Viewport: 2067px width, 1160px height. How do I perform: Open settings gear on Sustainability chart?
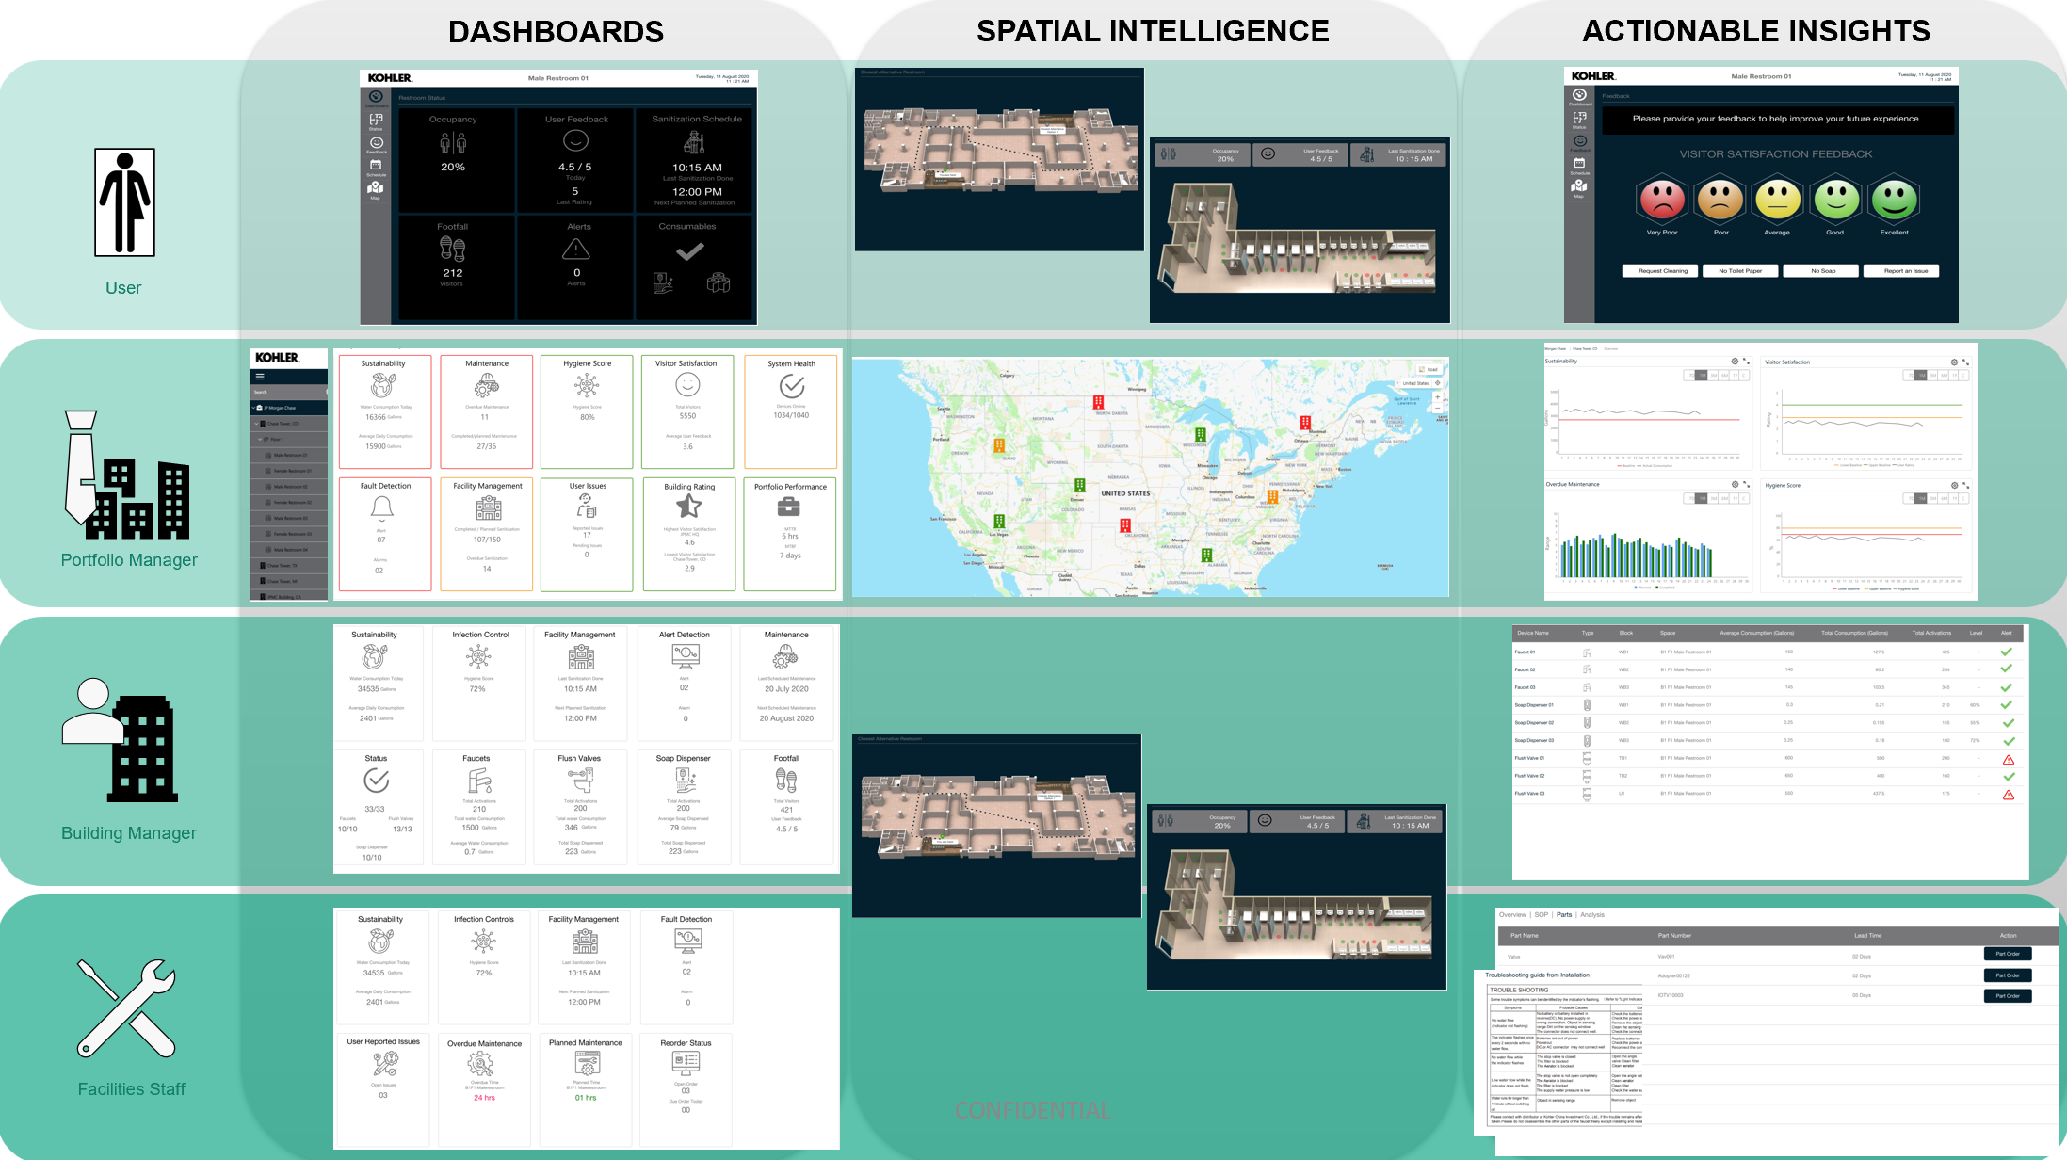1735,362
